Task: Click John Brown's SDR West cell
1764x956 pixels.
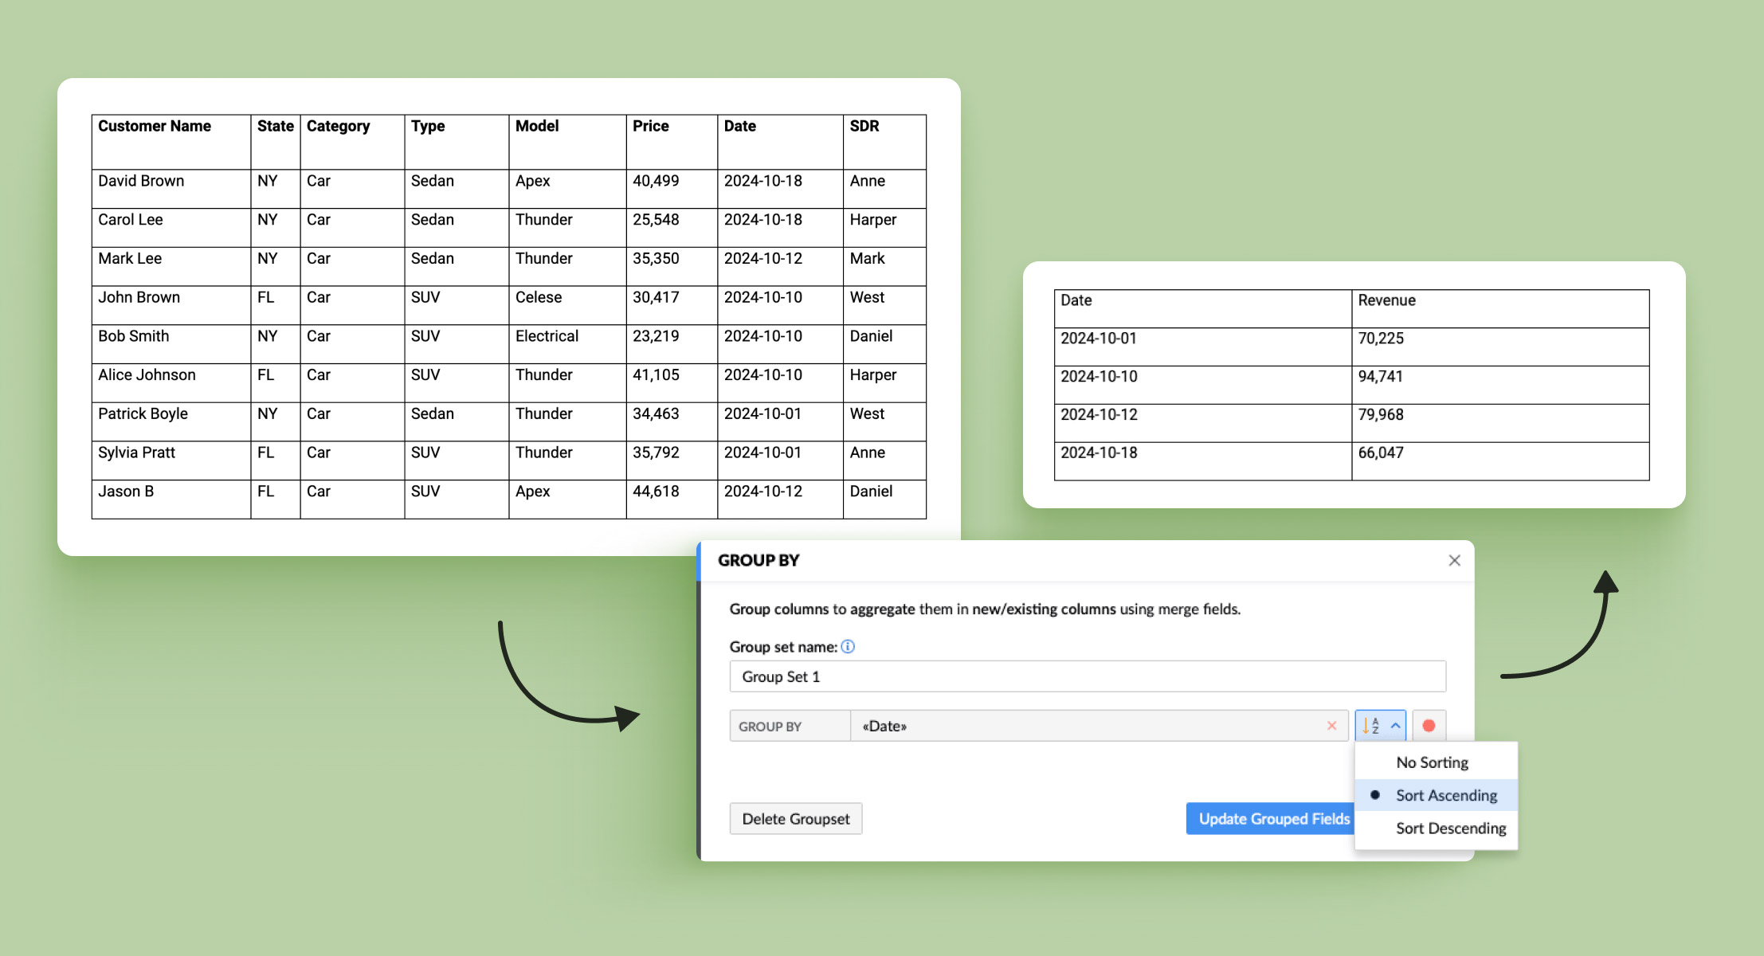Action: 884,305
